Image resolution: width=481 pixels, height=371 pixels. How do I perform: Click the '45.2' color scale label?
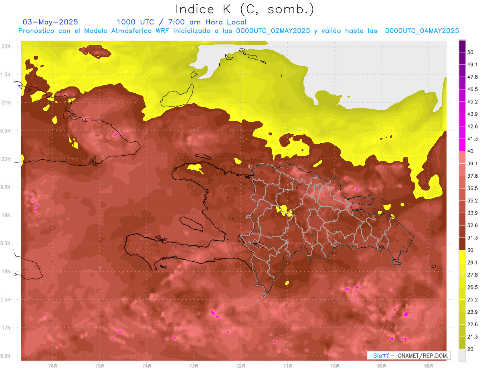pos(473,102)
